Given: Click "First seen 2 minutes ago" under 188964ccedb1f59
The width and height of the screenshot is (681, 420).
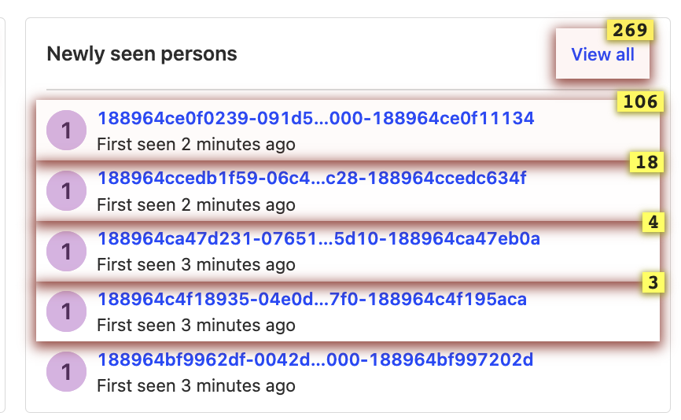Looking at the screenshot, I should tap(196, 205).
